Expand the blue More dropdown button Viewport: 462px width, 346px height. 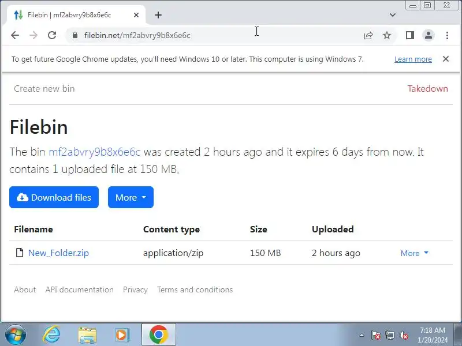tap(131, 197)
